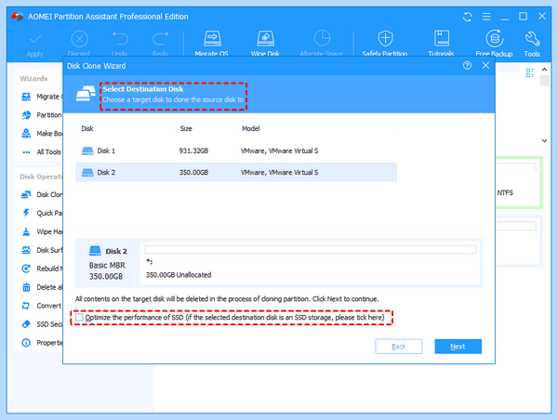
Task: Select the Wipe Hard Drive sidebar icon
Action: coord(26,231)
